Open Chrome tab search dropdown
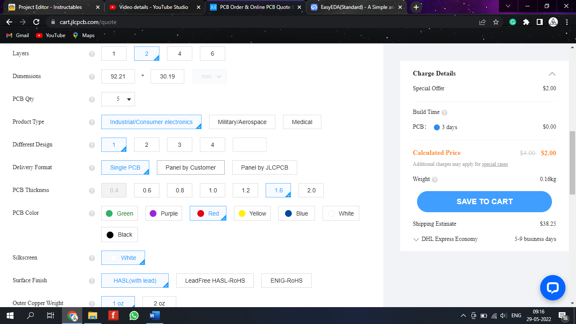Screen dimensions: 576x324 click(x=508, y=6)
